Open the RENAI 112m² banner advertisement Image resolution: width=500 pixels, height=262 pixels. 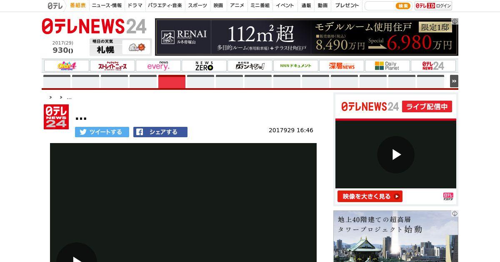(307, 37)
